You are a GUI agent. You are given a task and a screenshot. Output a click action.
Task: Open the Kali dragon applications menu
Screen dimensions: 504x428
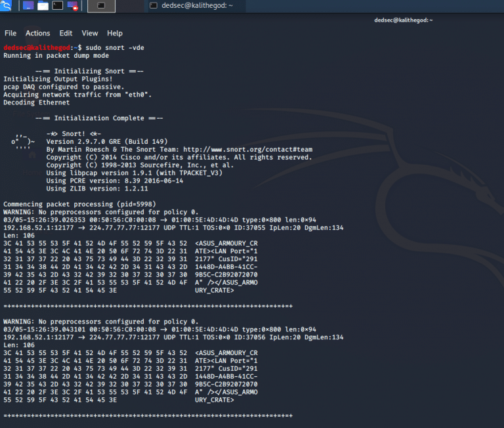(x=7, y=6)
